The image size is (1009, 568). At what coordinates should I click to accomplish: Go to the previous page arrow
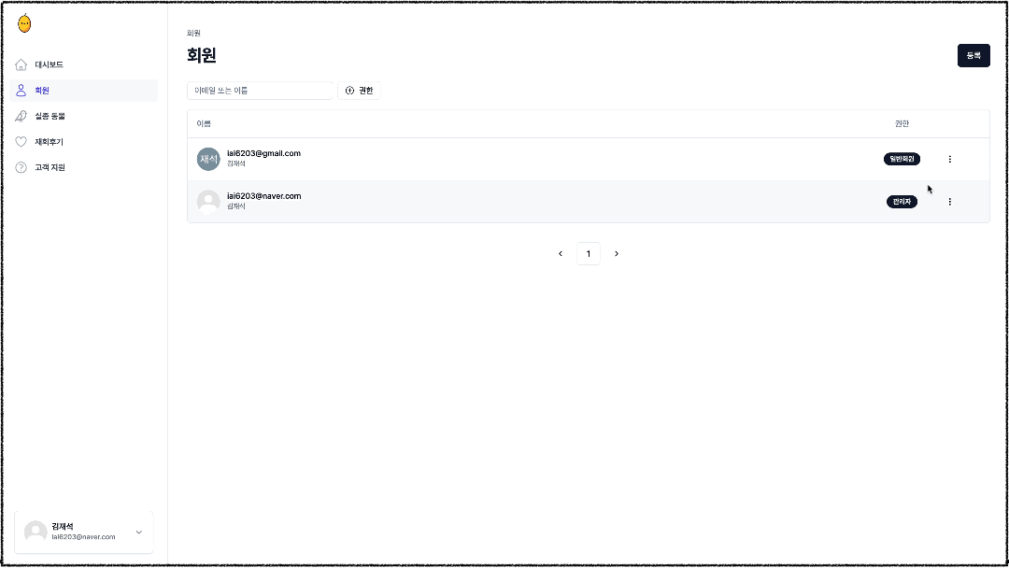click(561, 254)
